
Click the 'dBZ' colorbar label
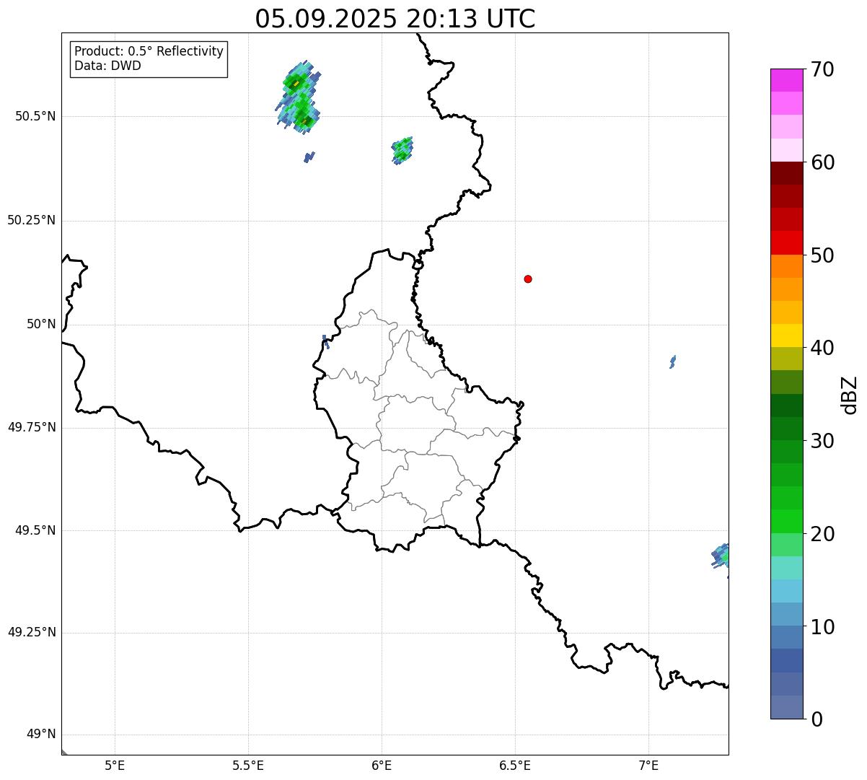coord(850,395)
